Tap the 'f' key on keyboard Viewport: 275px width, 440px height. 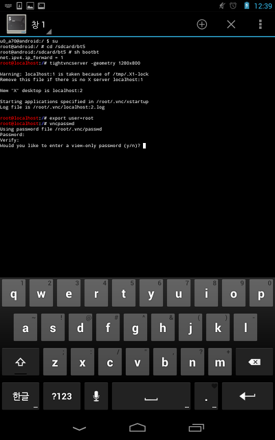pyautogui.click(x=108, y=327)
